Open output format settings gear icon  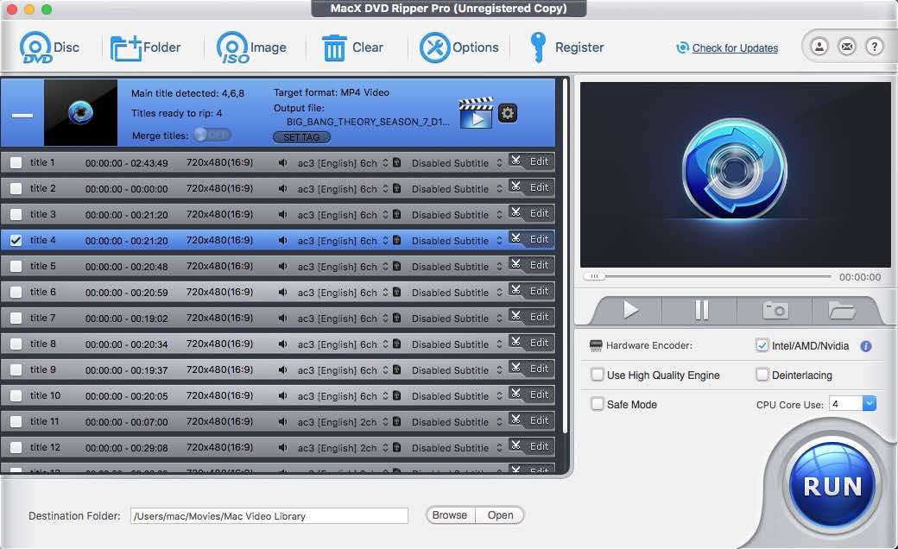[507, 113]
